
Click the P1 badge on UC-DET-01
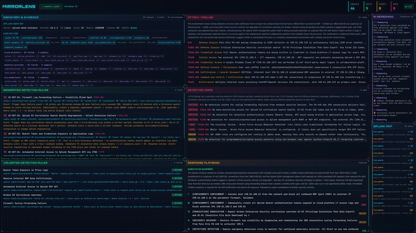(5, 97)
